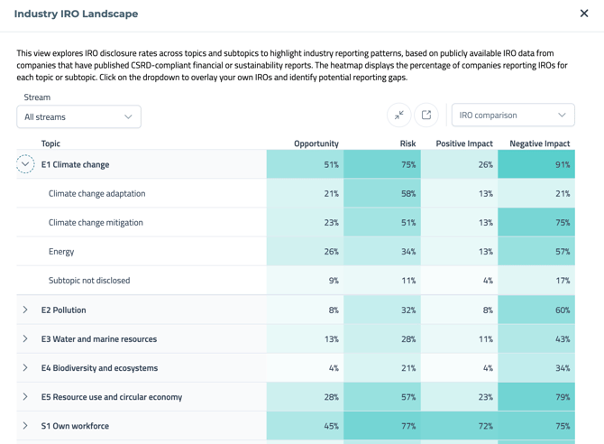Click the Positive Impact column header
This screenshot has height=444, width=604.
pyautogui.click(x=463, y=143)
